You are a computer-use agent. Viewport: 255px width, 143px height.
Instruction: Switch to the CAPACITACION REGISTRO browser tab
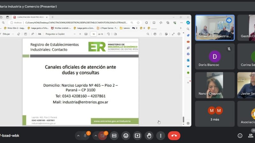pyautogui.click(x=30, y=17)
